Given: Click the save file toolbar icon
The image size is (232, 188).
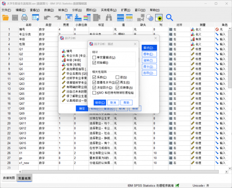Looking at the screenshot, I should tap(15, 18).
